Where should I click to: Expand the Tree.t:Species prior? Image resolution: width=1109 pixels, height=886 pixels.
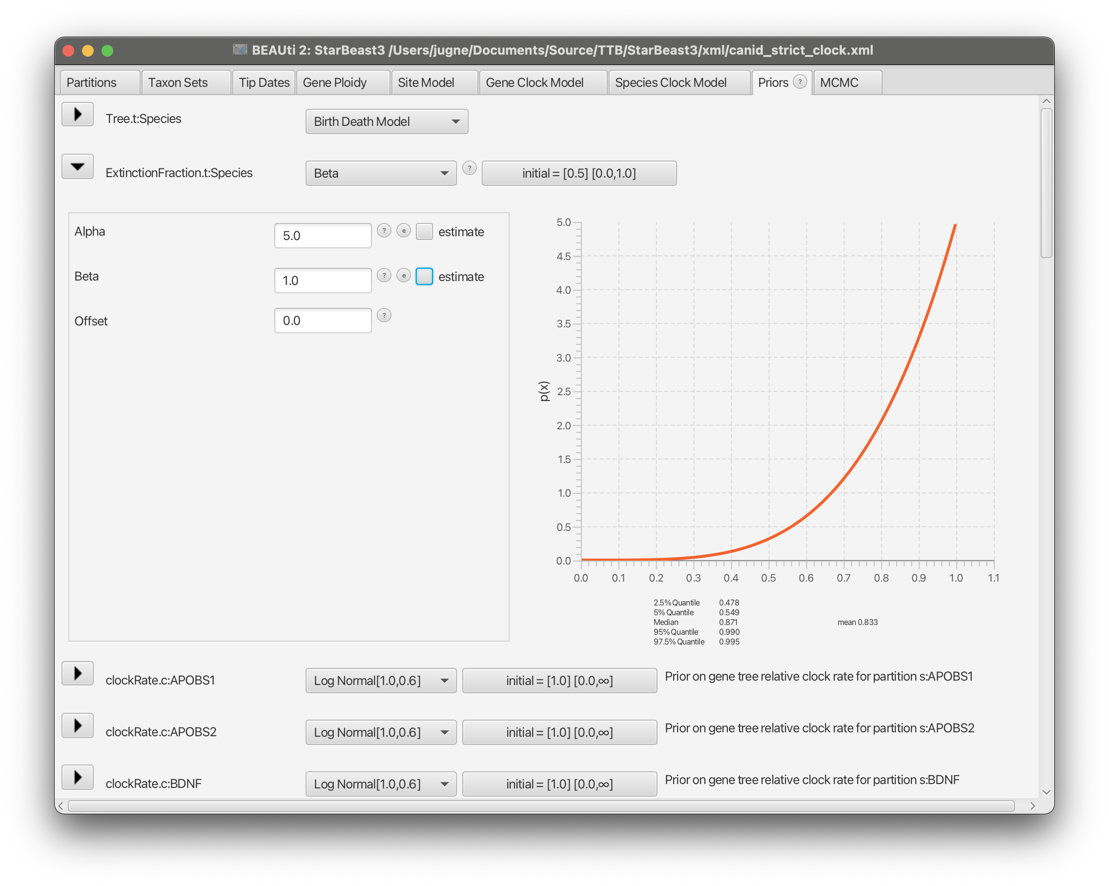78,114
